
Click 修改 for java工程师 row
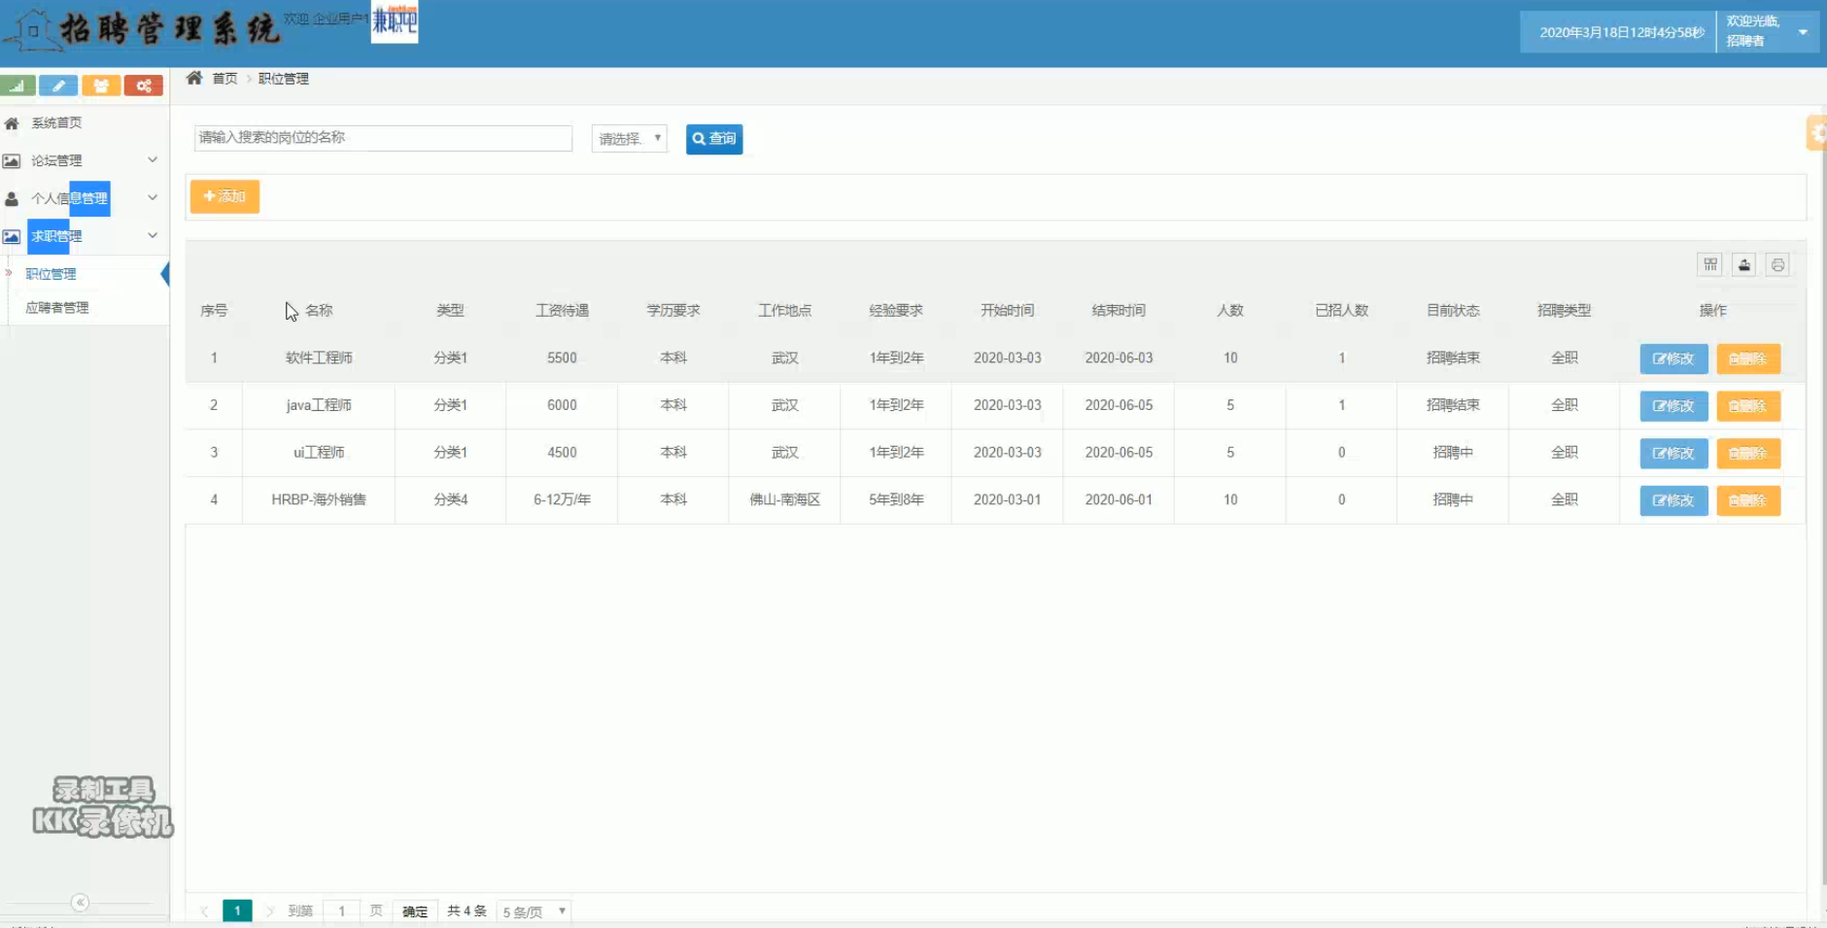click(x=1673, y=406)
